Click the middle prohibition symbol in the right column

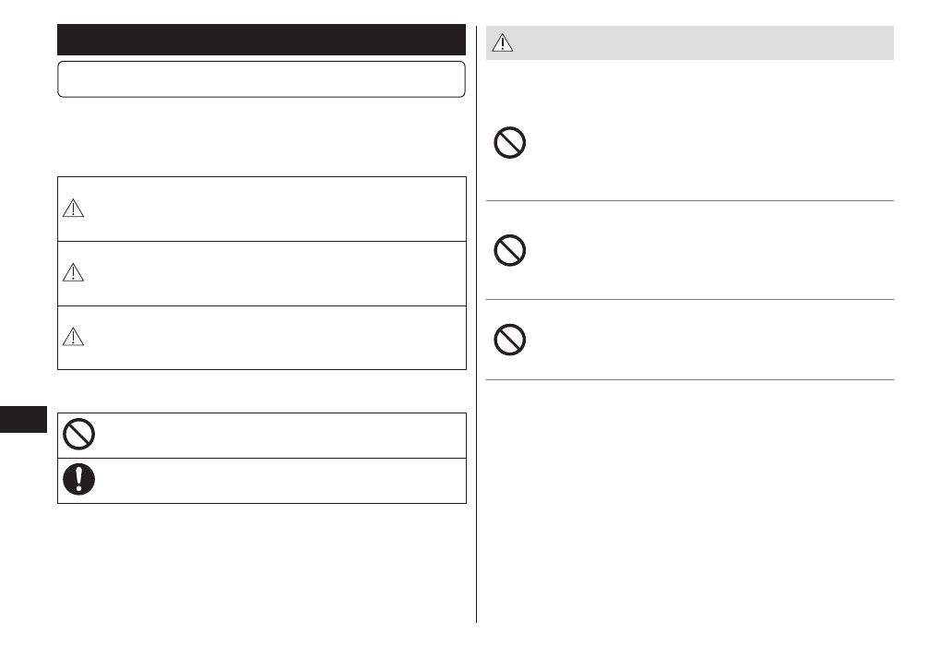pos(509,250)
